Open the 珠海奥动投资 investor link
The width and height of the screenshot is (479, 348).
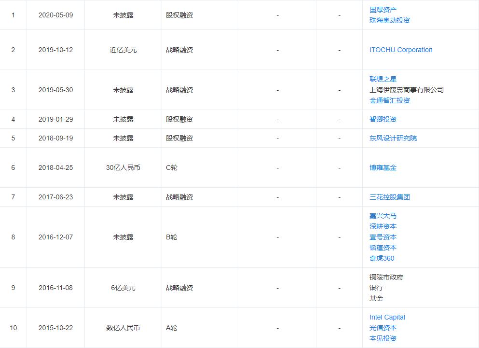(389, 20)
